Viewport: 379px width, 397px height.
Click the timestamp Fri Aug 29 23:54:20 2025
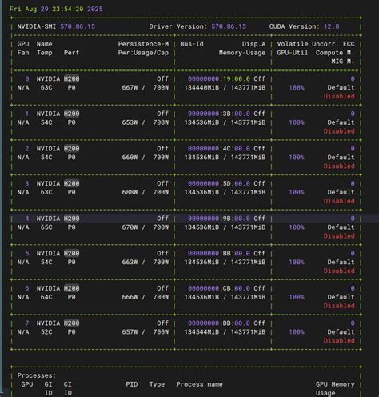coord(56,9)
